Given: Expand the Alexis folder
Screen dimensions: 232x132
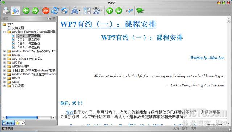Looking at the screenshot, I should click(4, 82).
